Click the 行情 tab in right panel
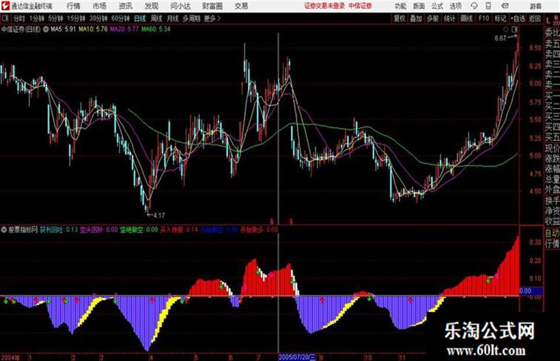This screenshot has width=560, height=361. (x=552, y=244)
